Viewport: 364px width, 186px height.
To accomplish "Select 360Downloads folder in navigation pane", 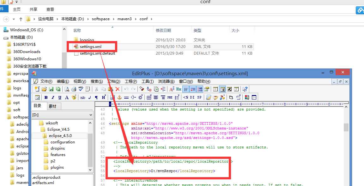I will [27, 51].
